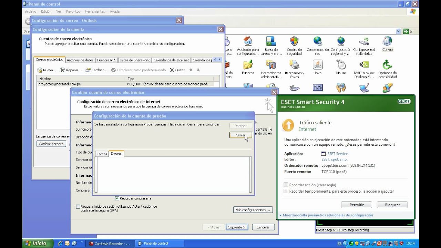441x248 pixels.
Task: Open ESET Service application link
Action: coord(337,154)
